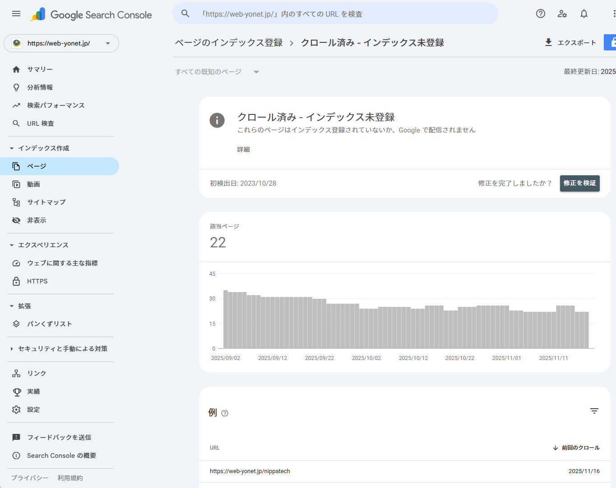Image resolution: width=616 pixels, height=488 pixels.
Task: Open the 非表示 removals page
Action: pyautogui.click(x=37, y=220)
